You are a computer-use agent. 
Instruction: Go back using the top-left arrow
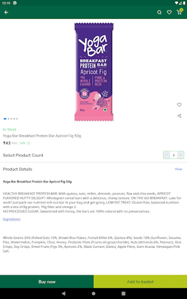point(6,12)
